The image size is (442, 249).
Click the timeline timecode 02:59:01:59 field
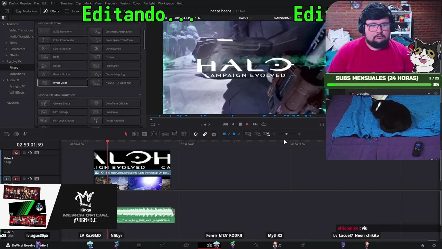[30, 145]
